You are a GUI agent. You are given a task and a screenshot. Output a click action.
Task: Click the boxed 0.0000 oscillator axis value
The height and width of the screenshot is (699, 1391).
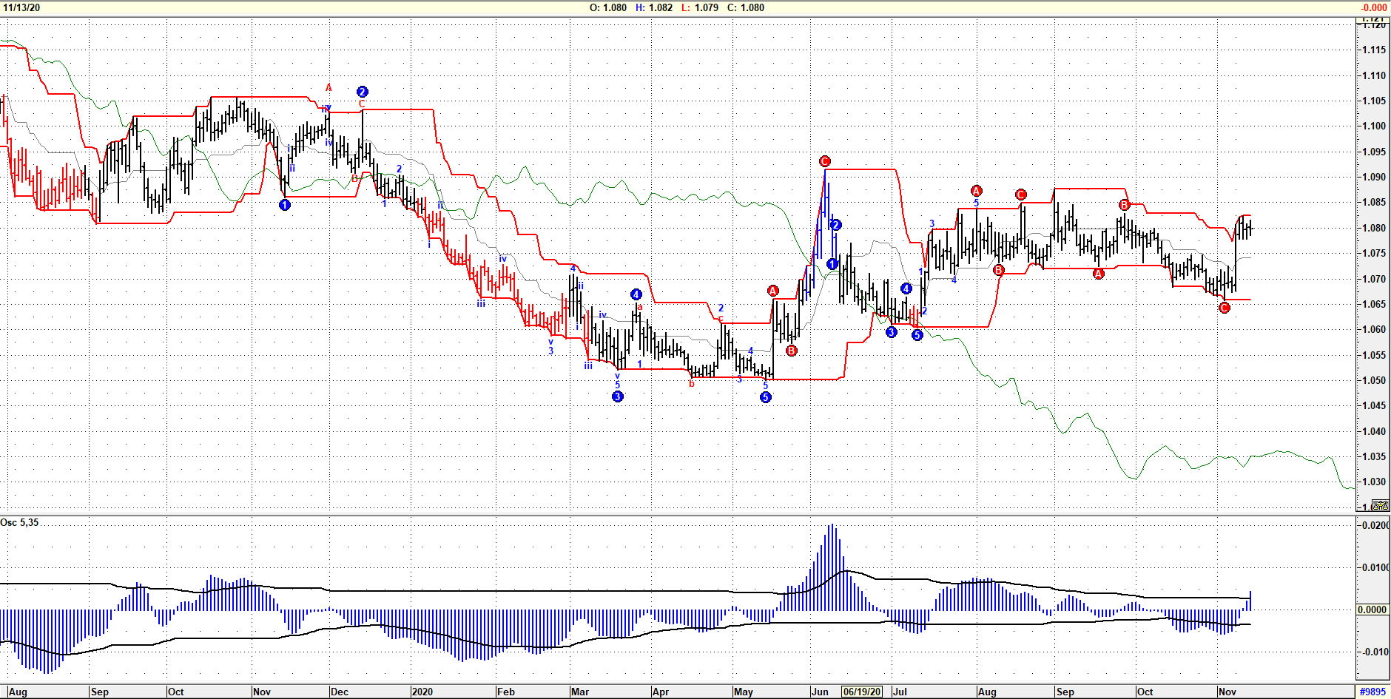1373,609
